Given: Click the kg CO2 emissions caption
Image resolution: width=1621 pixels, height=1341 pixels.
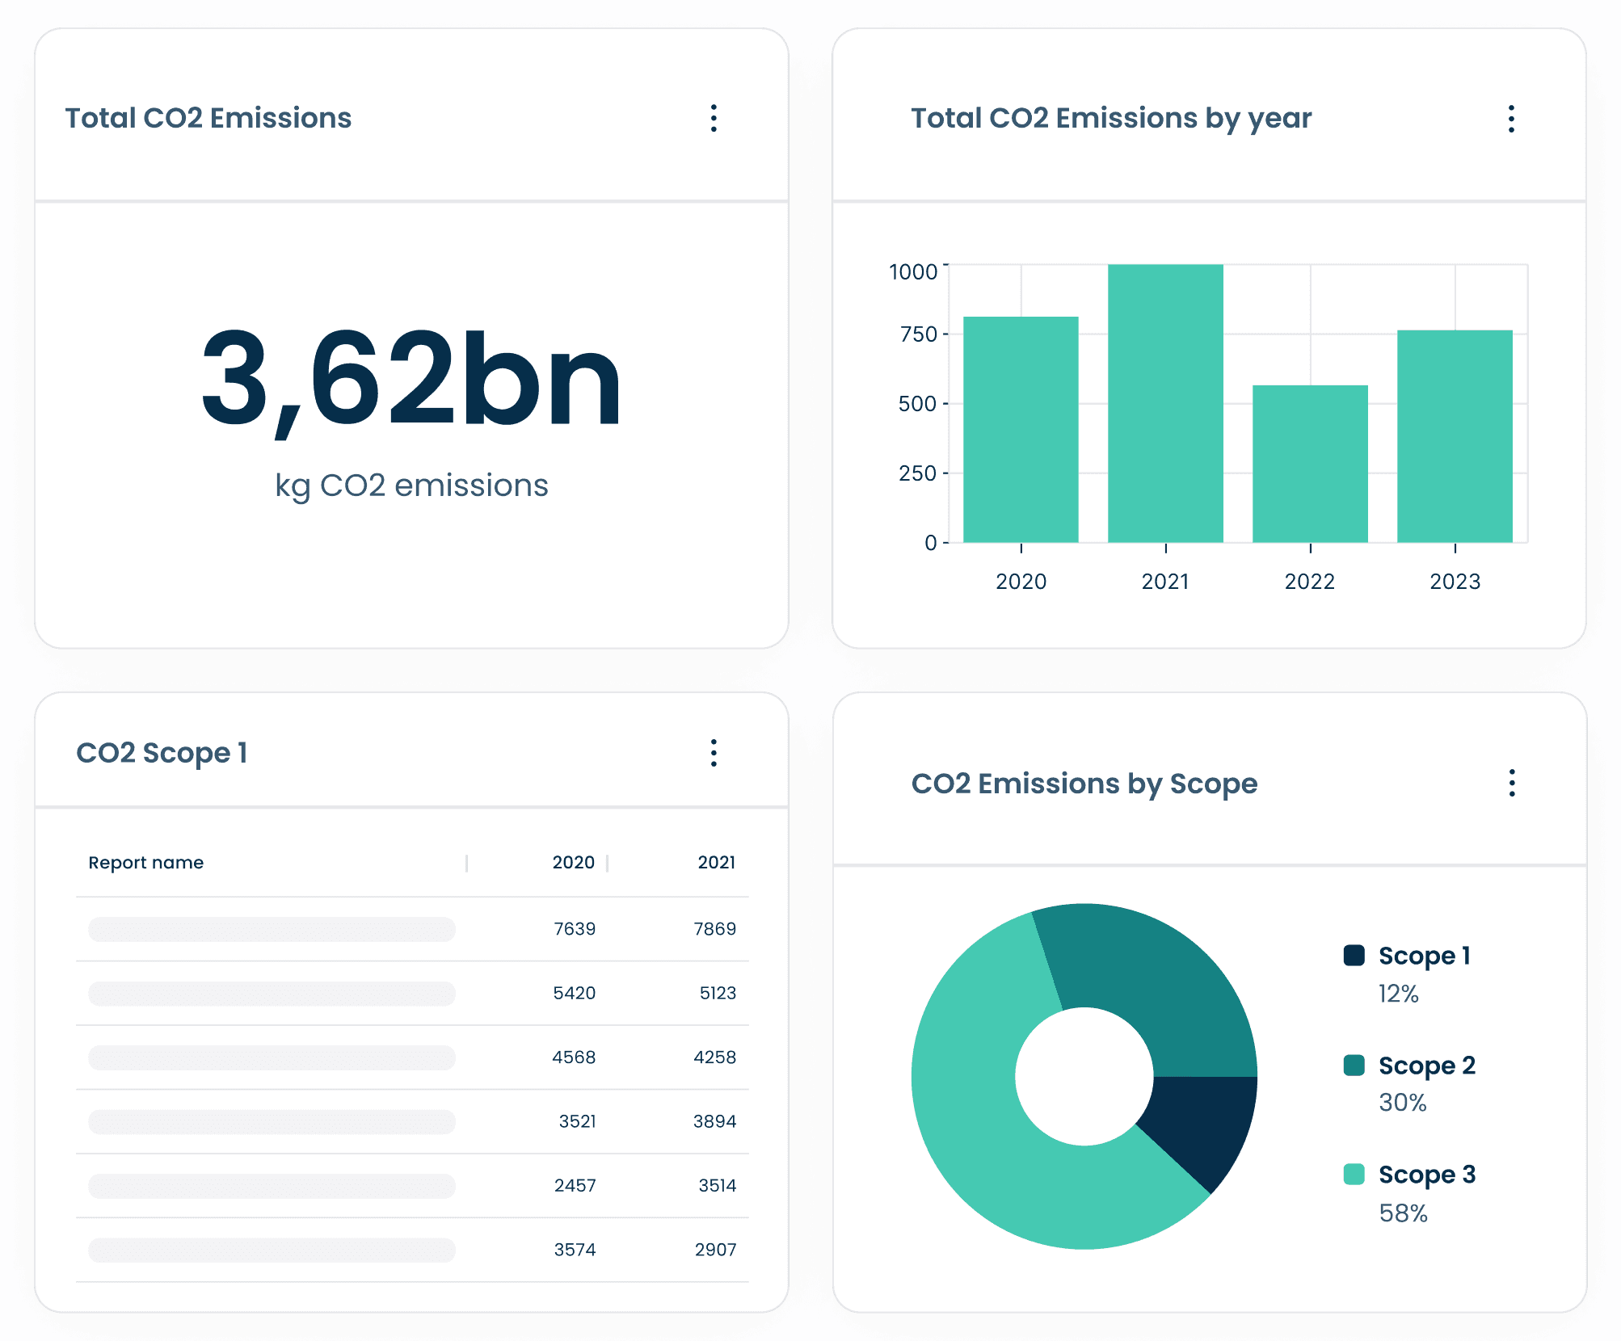Looking at the screenshot, I should click(412, 486).
